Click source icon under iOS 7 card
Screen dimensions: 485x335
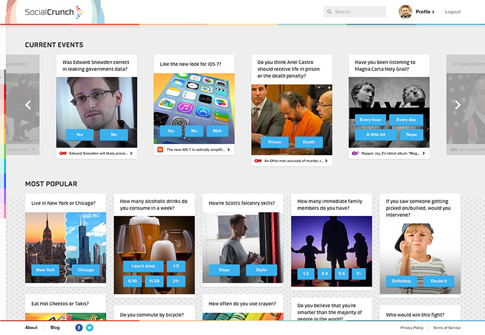pyautogui.click(x=160, y=150)
